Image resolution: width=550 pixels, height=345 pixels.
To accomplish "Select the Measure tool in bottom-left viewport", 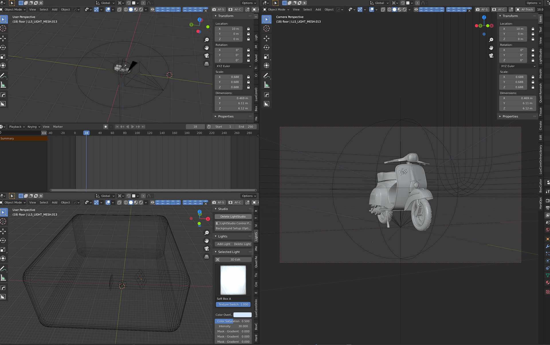I will [x=3, y=278].
